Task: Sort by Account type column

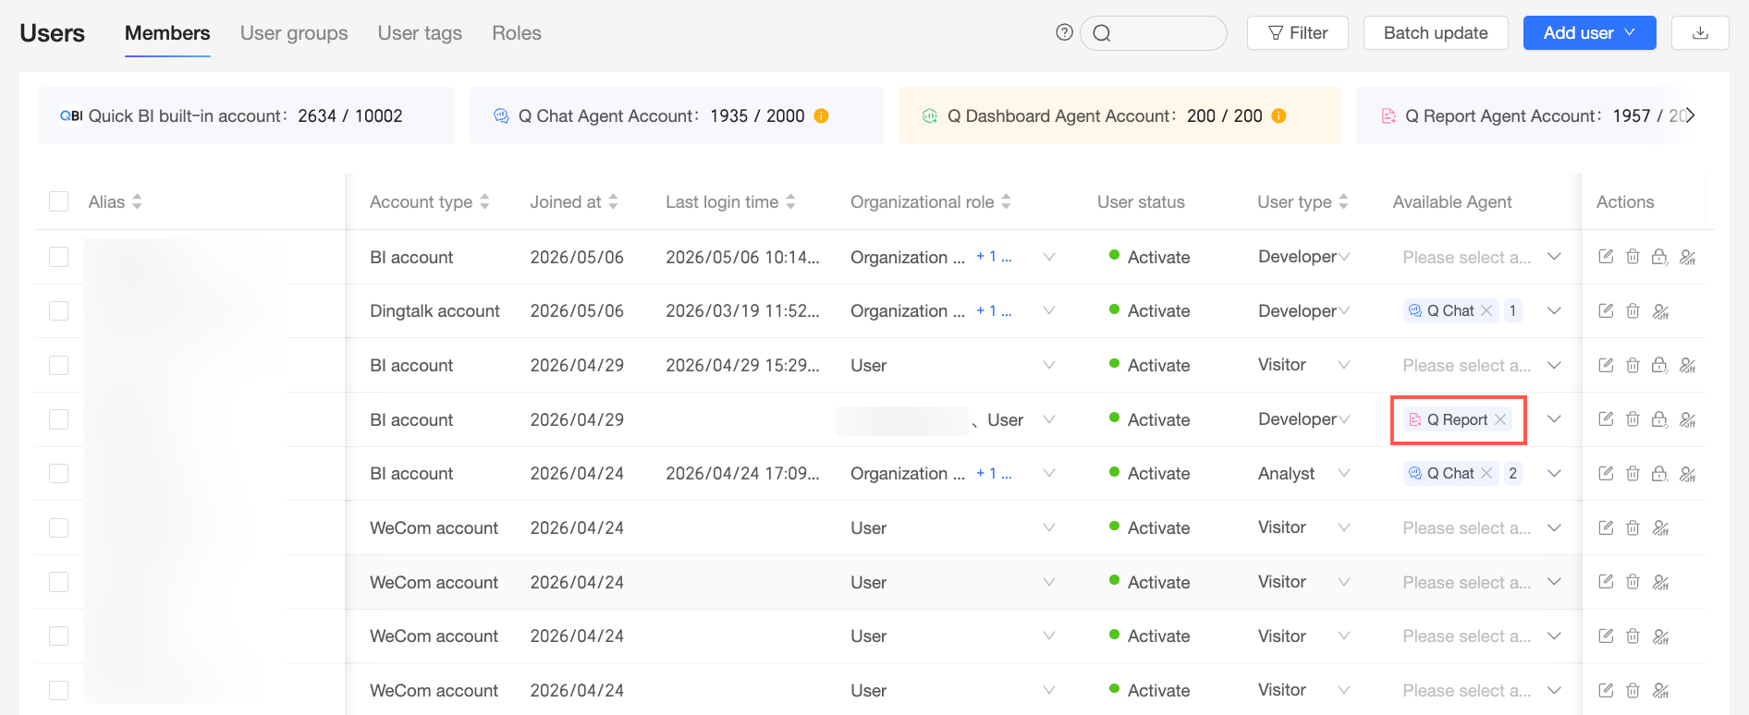Action: pyautogui.click(x=484, y=201)
